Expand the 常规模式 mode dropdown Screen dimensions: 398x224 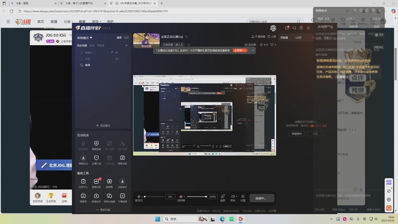tap(85, 38)
